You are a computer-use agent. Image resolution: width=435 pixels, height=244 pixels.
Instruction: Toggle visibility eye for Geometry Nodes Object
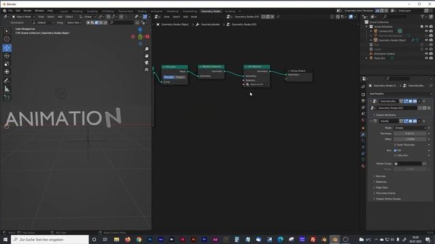coord(426,40)
